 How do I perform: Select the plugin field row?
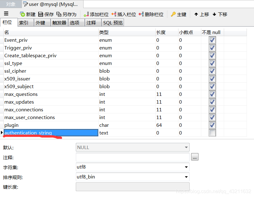point(125,125)
